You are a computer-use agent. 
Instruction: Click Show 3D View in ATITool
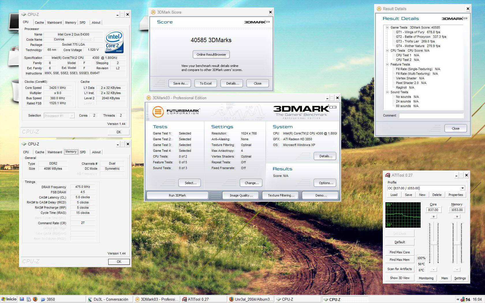click(x=400, y=278)
